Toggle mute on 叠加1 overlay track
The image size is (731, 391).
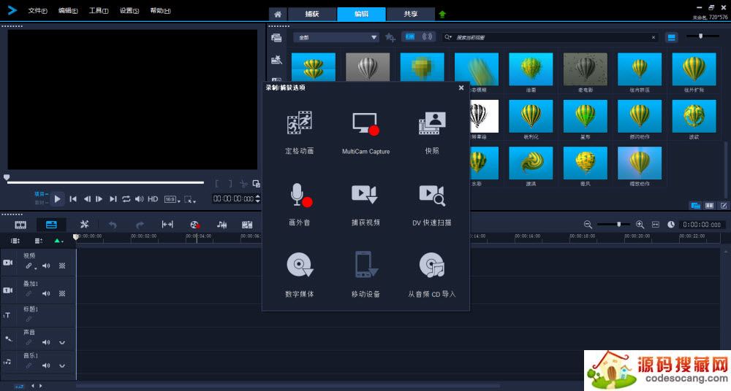46,293
